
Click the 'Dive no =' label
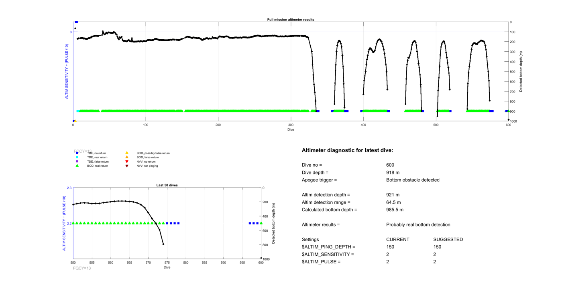pos(312,165)
